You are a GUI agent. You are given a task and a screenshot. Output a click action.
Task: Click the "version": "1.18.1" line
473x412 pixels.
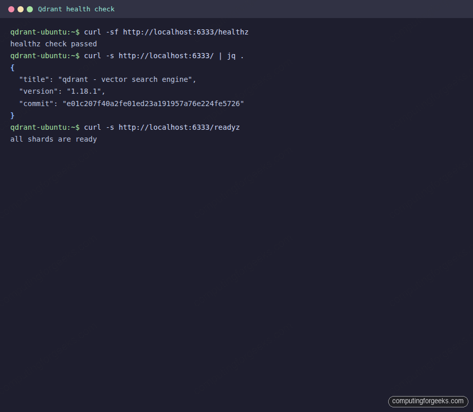point(62,91)
